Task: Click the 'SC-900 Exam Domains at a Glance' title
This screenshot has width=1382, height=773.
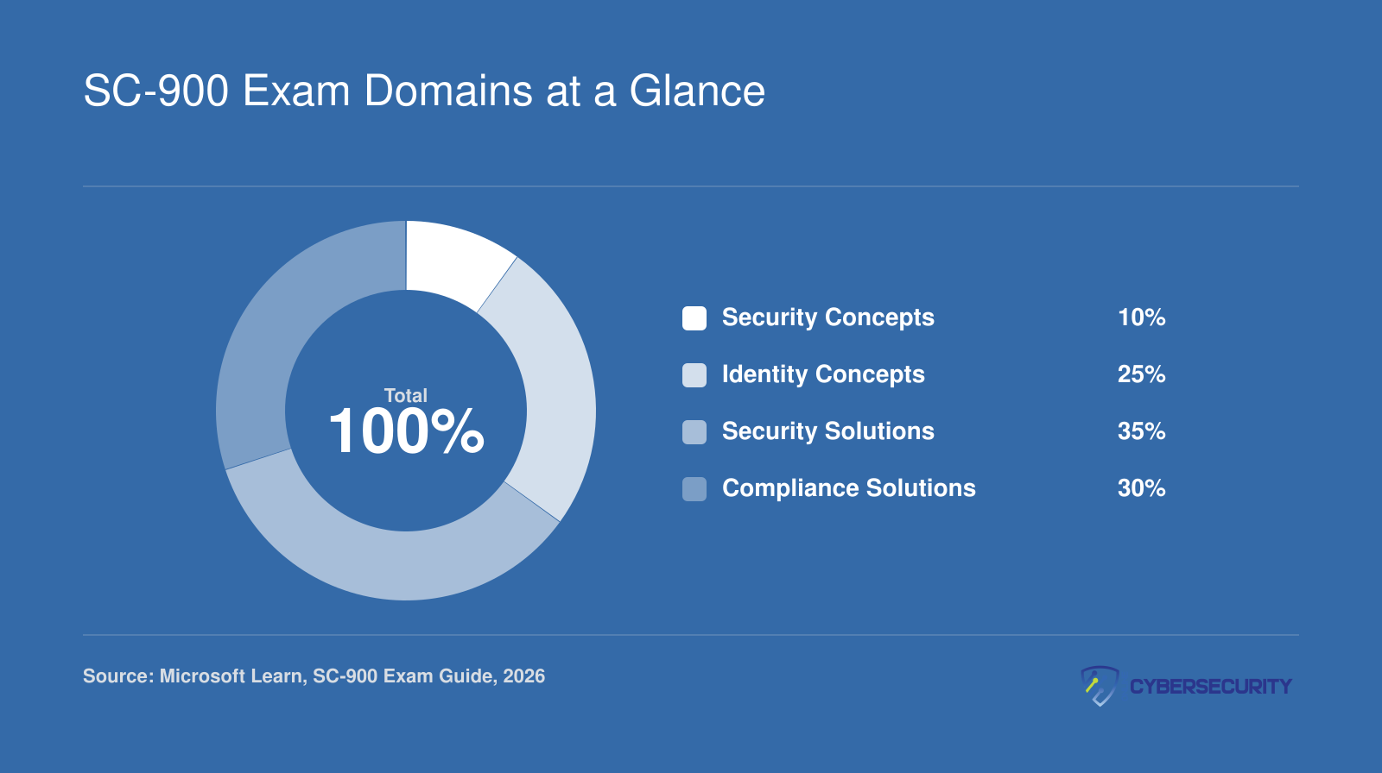Action: [424, 91]
